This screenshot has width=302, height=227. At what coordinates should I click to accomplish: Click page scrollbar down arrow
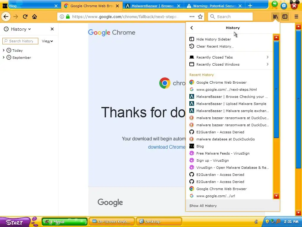[x=298, y=213]
